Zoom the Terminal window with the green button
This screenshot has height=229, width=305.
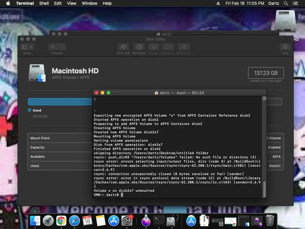click(108, 93)
